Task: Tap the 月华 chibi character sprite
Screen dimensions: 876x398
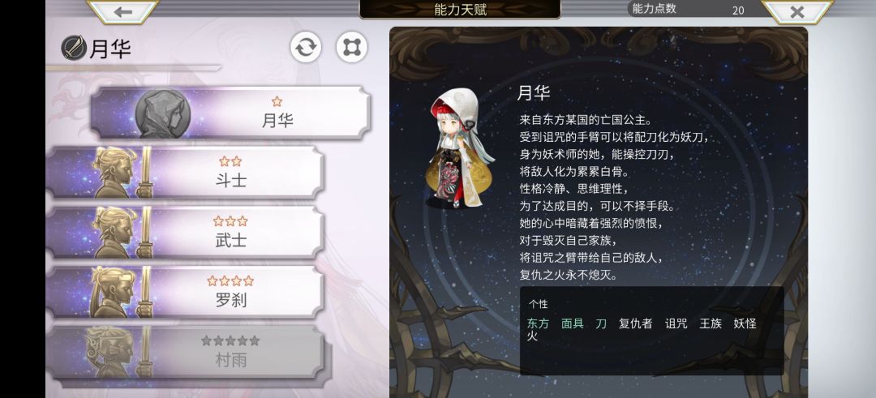Action: (x=456, y=148)
